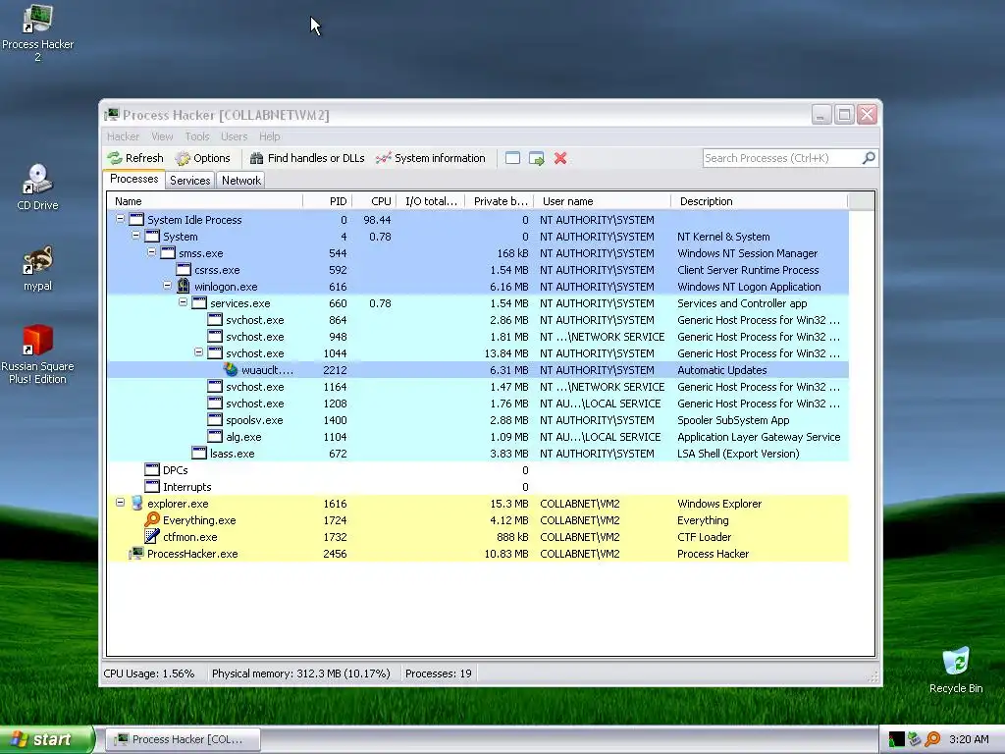Image resolution: width=1005 pixels, height=754 pixels.
Task: Open the Process Hacker 2 desktop shortcut
Action: point(37,32)
